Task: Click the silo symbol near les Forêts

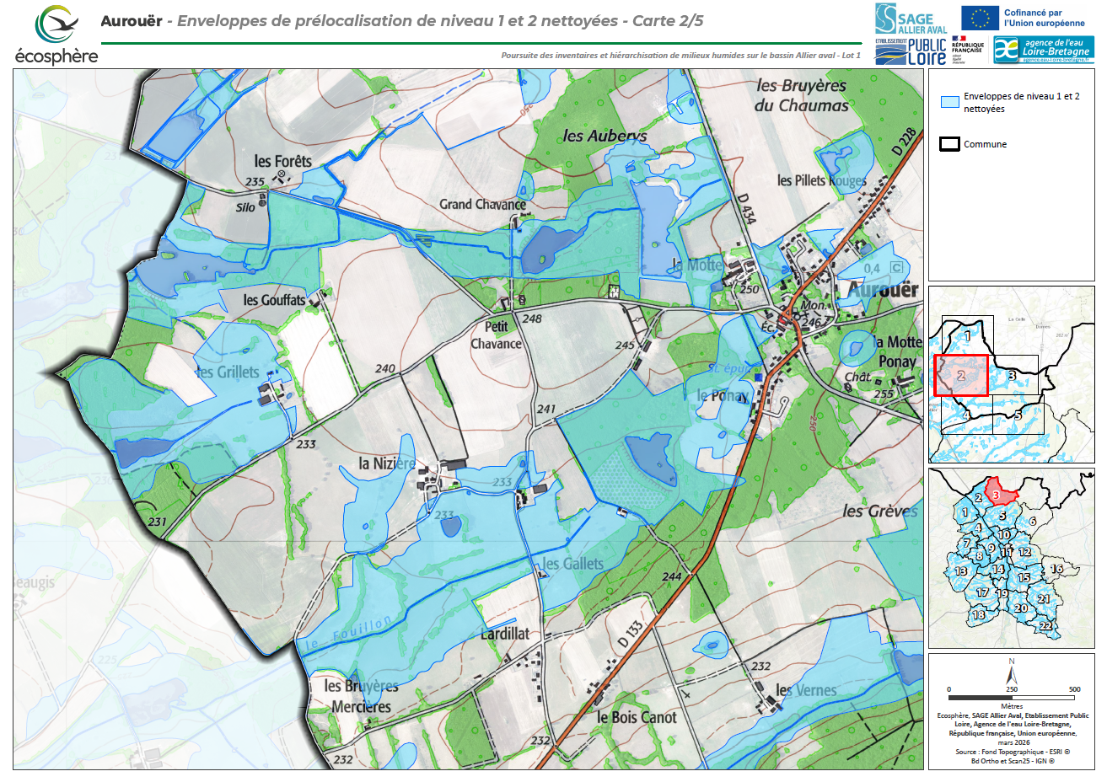Action: pyautogui.click(x=262, y=200)
